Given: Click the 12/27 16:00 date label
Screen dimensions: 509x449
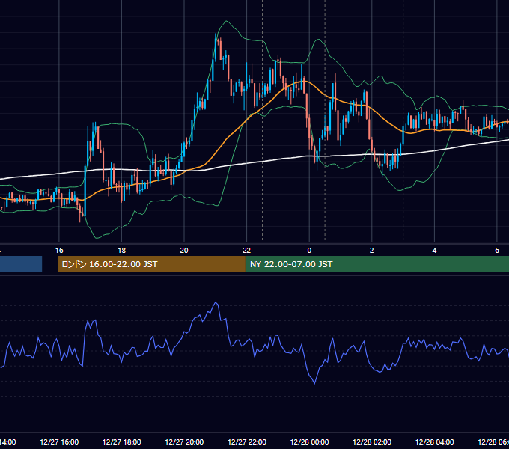Looking at the screenshot, I should click(59, 442).
